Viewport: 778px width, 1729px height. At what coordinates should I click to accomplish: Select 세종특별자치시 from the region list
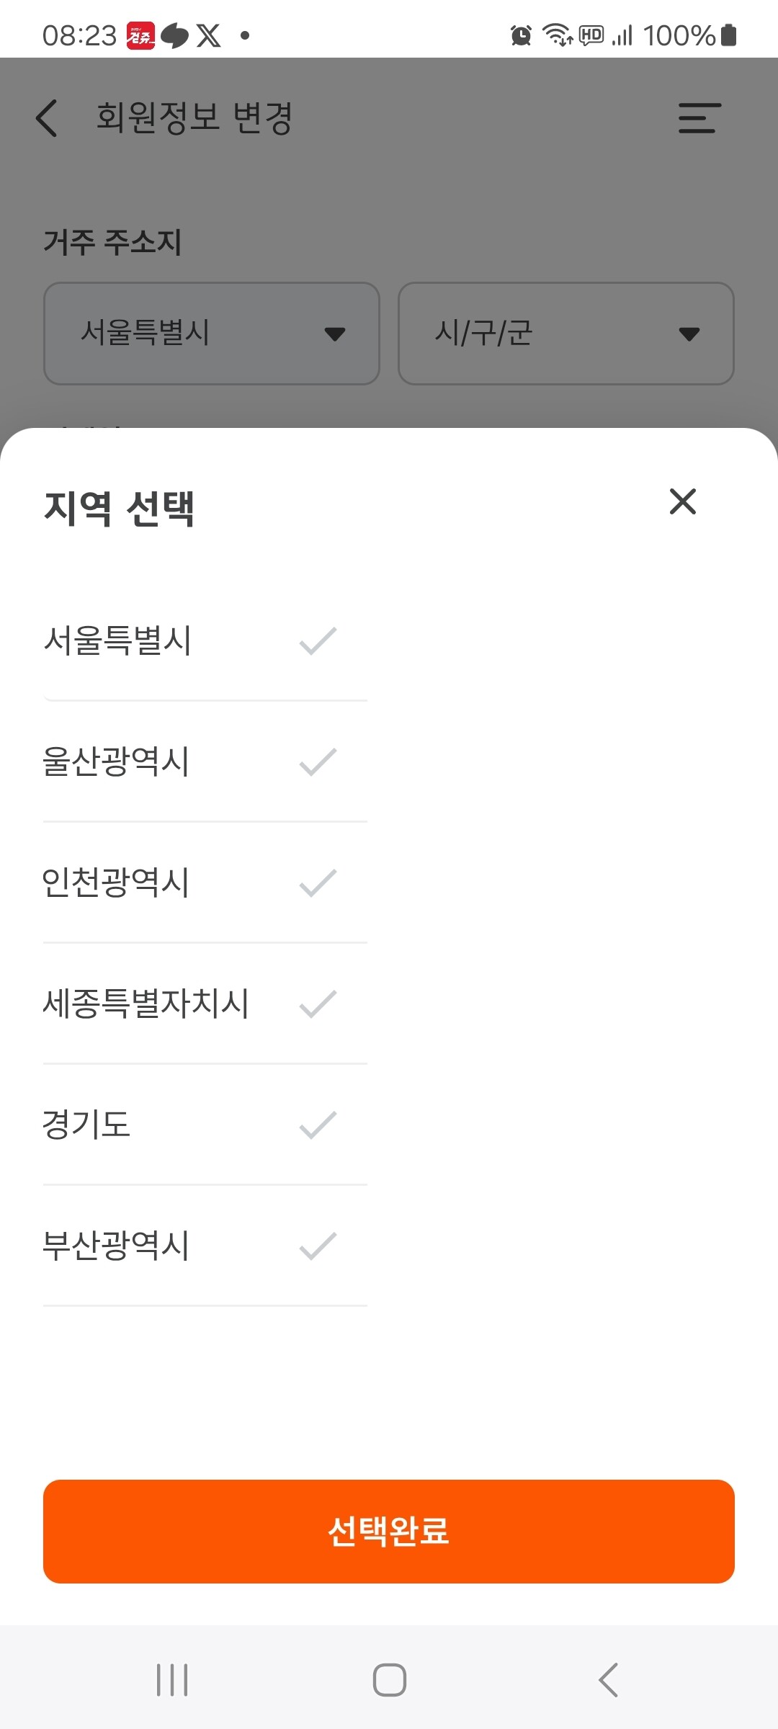pyautogui.click(x=205, y=1004)
